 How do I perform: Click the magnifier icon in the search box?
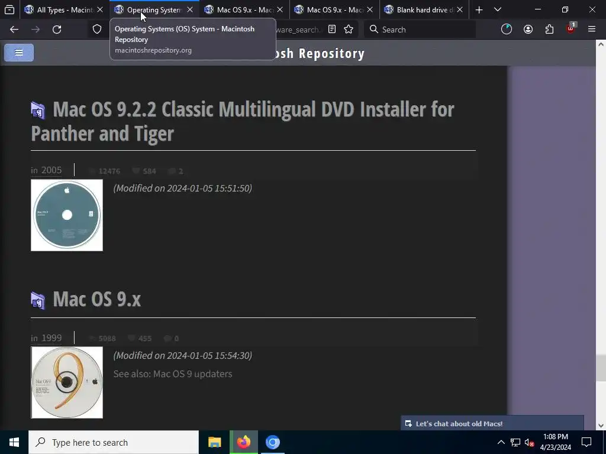point(374,30)
